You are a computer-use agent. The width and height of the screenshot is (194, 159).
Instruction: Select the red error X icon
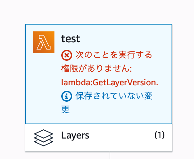click(x=67, y=55)
